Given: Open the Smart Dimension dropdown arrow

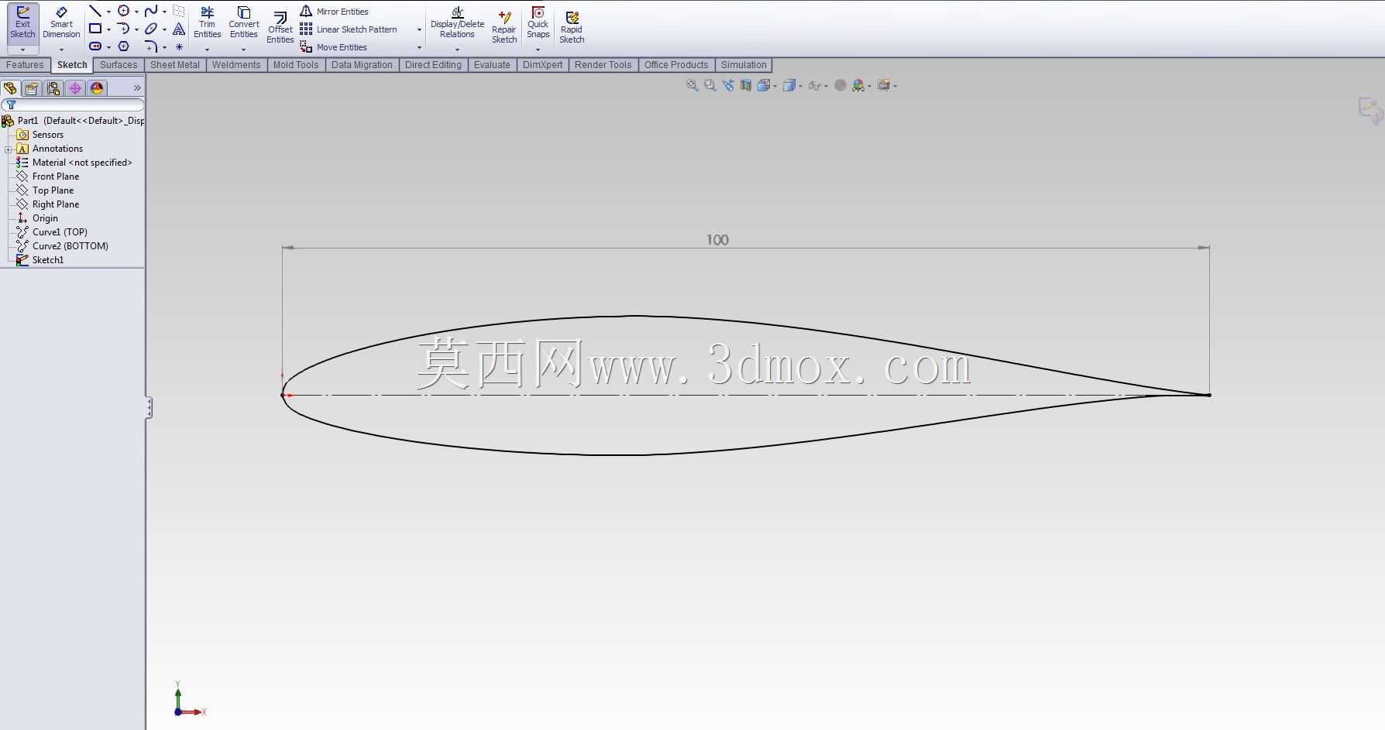Looking at the screenshot, I should [x=61, y=50].
